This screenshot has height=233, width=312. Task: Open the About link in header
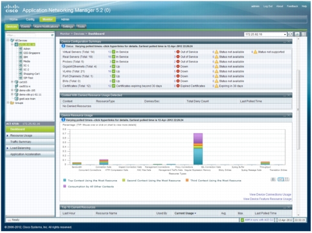pyautogui.click(x=280, y=6)
